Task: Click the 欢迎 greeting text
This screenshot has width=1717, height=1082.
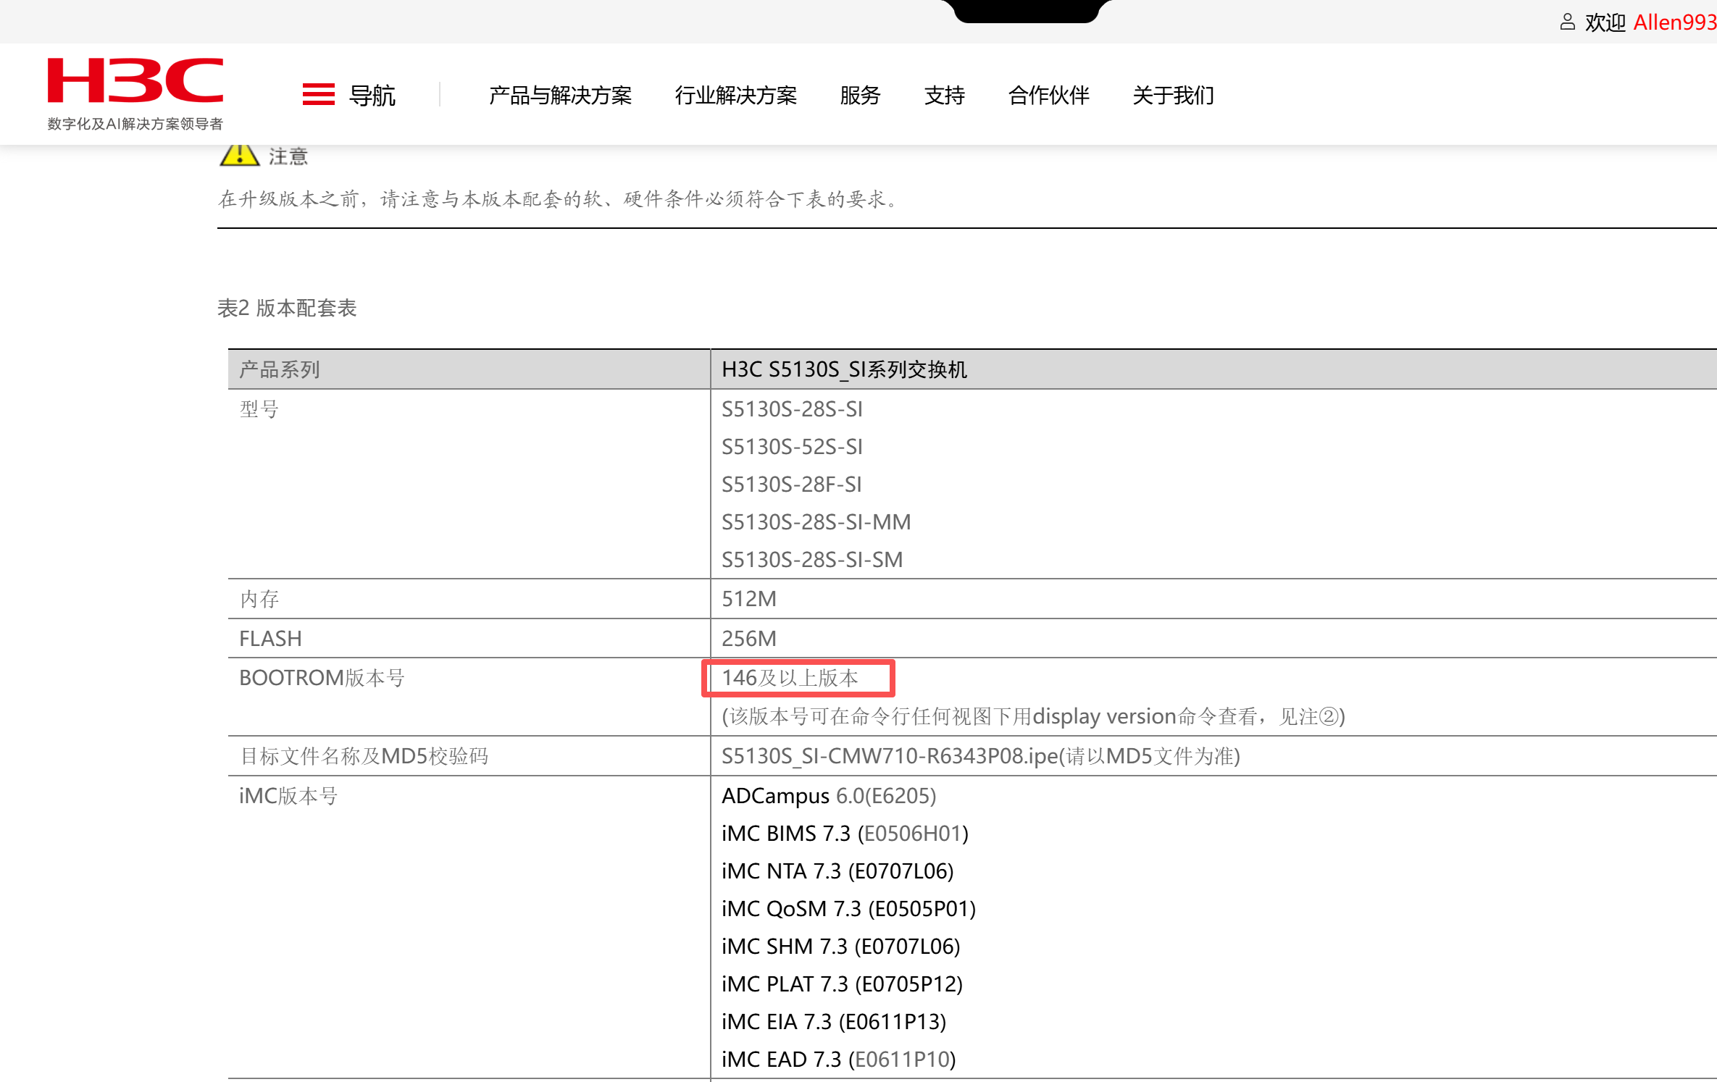Action: [x=1605, y=22]
